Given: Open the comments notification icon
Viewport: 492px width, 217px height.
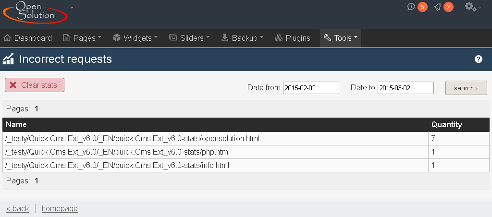Looking at the screenshot, I should pyautogui.click(x=411, y=7).
